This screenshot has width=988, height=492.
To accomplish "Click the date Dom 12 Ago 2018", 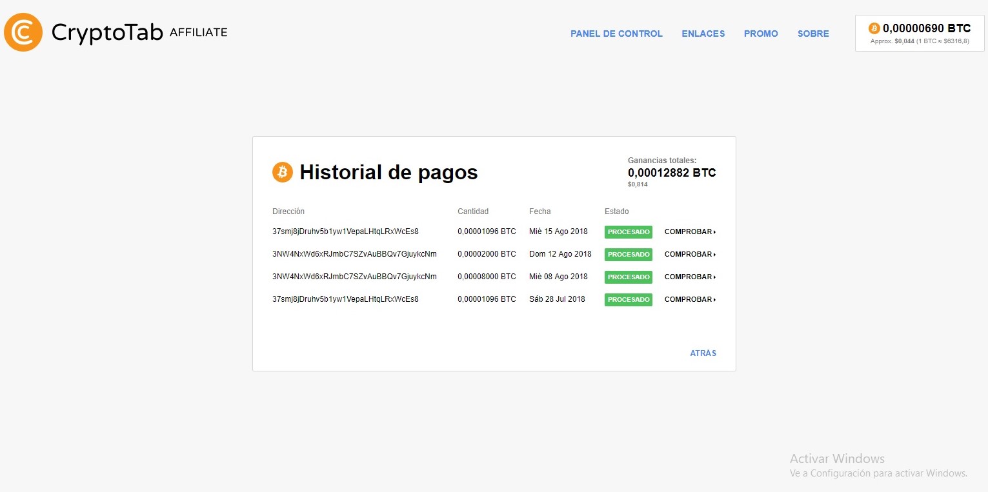I will pyautogui.click(x=560, y=254).
